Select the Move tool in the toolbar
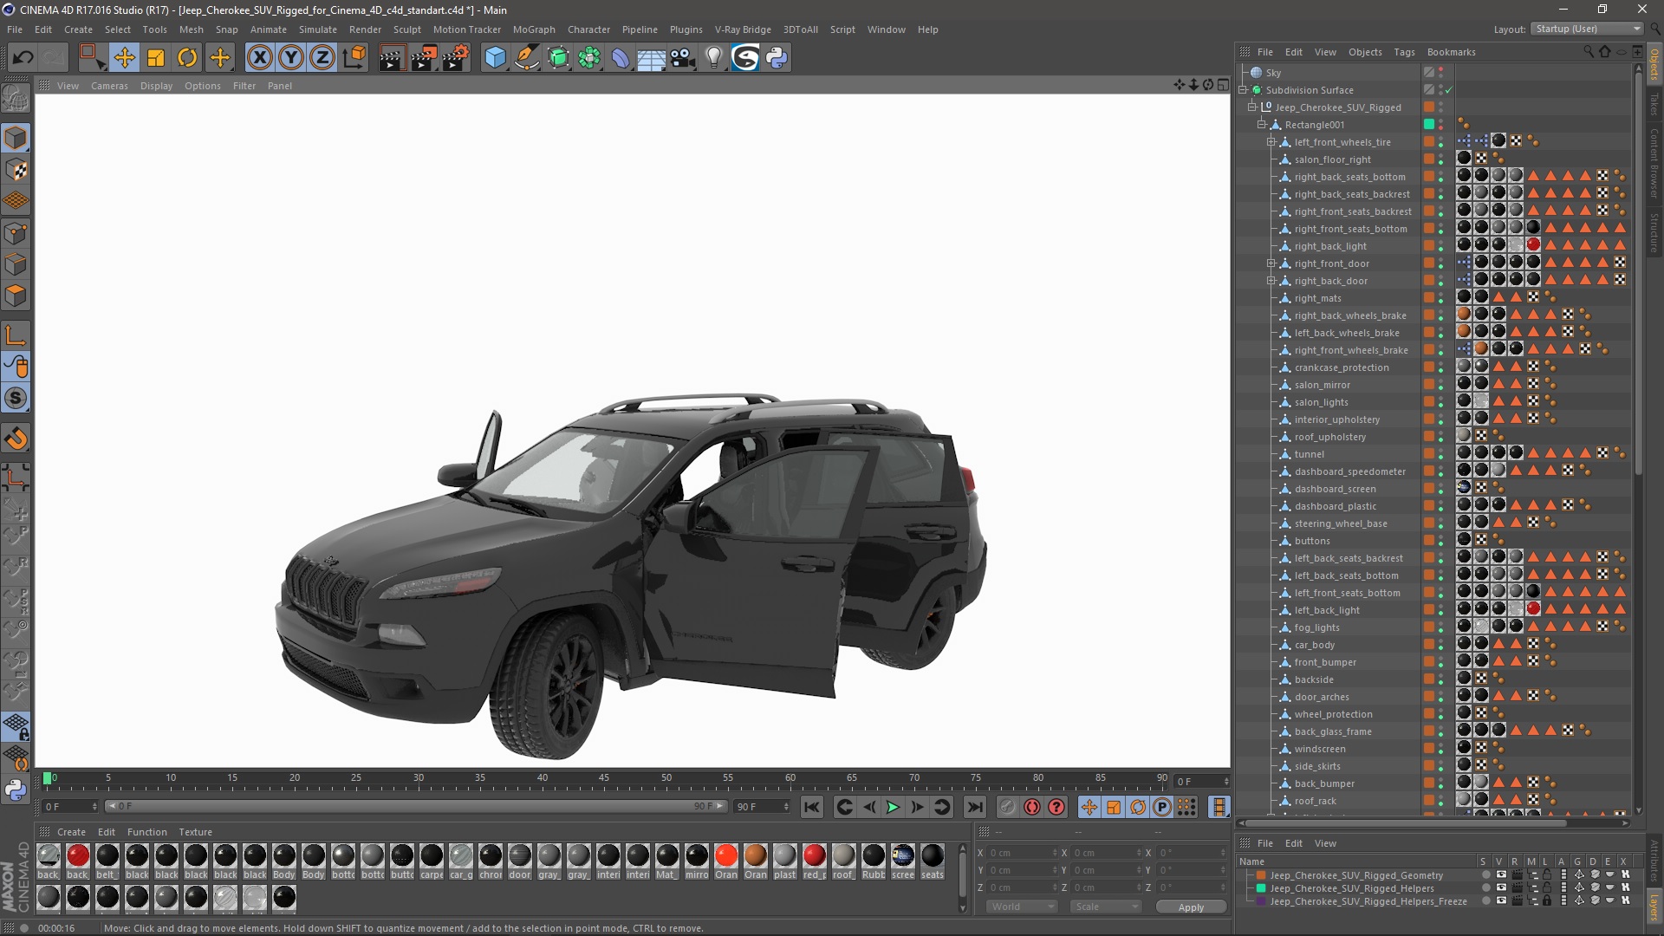 point(124,58)
